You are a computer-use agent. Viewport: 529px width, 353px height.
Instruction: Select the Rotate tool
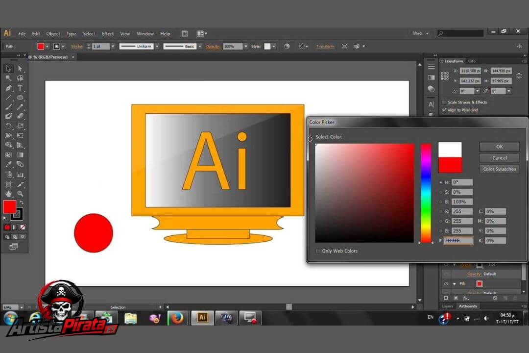click(x=8, y=126)
